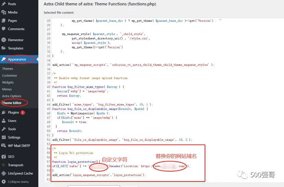Open the Tools menu
The height and width of the screenshot is (187, 284).
(x=12, y=129)
